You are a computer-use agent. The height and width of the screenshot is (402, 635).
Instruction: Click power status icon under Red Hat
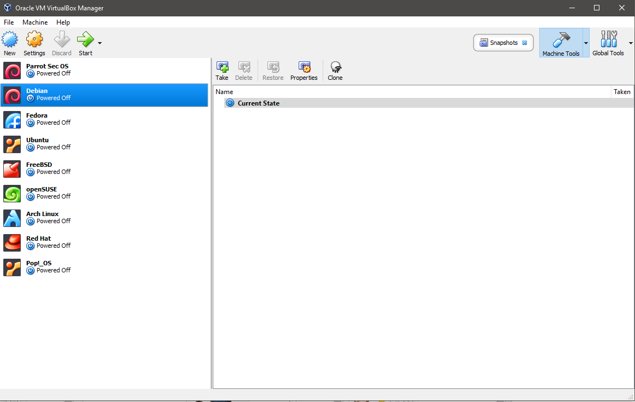click(x=31, y=246)
